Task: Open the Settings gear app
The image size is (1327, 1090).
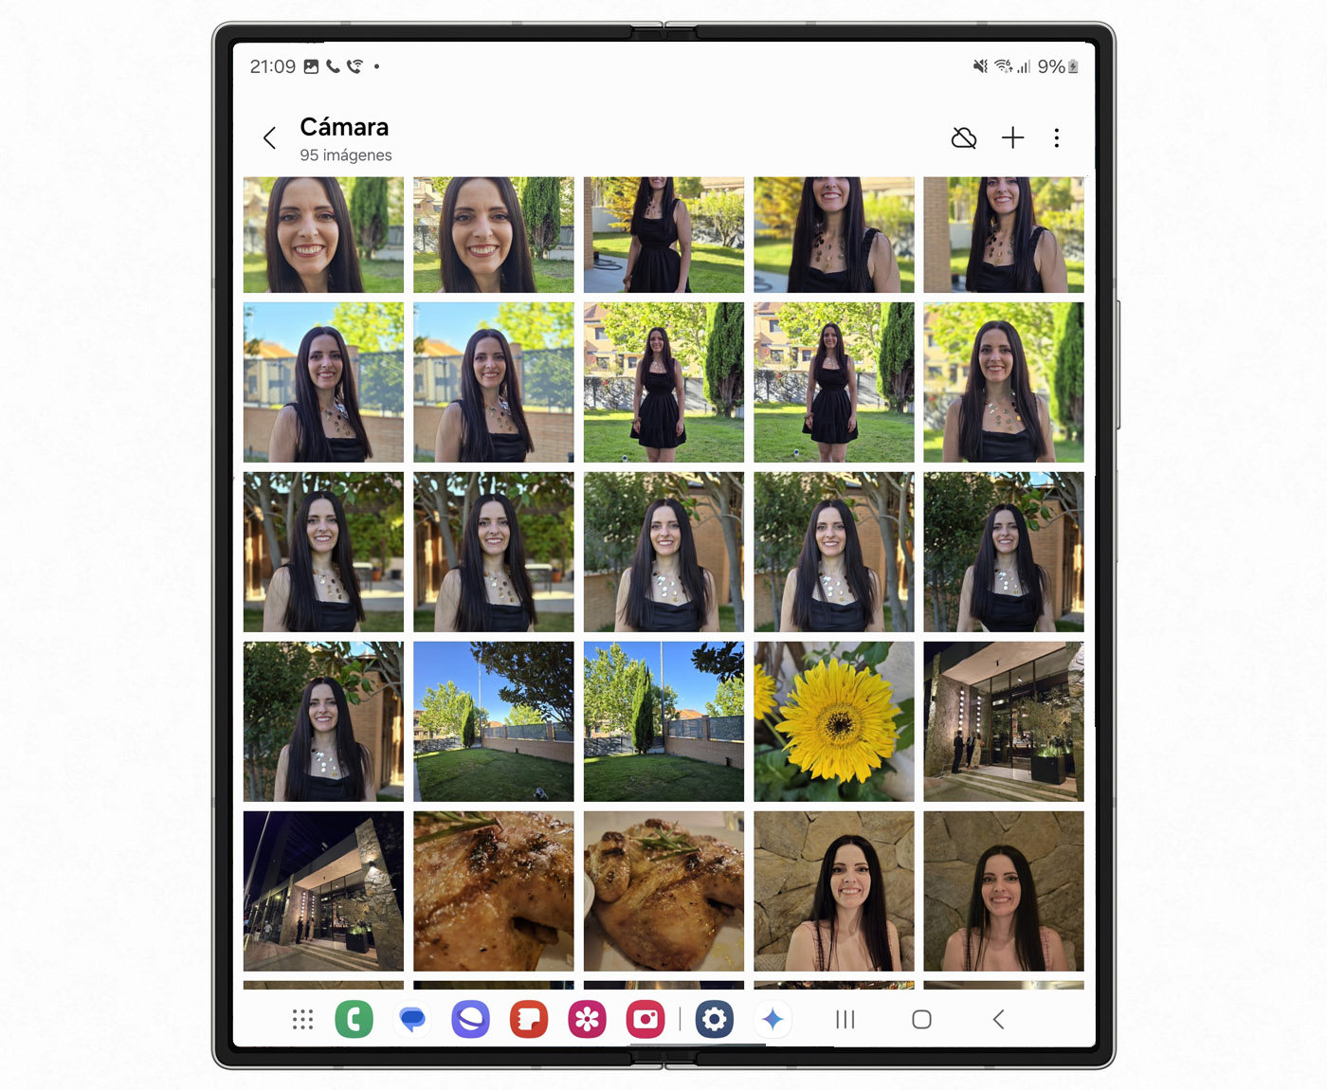Action: pos(715,1020)
